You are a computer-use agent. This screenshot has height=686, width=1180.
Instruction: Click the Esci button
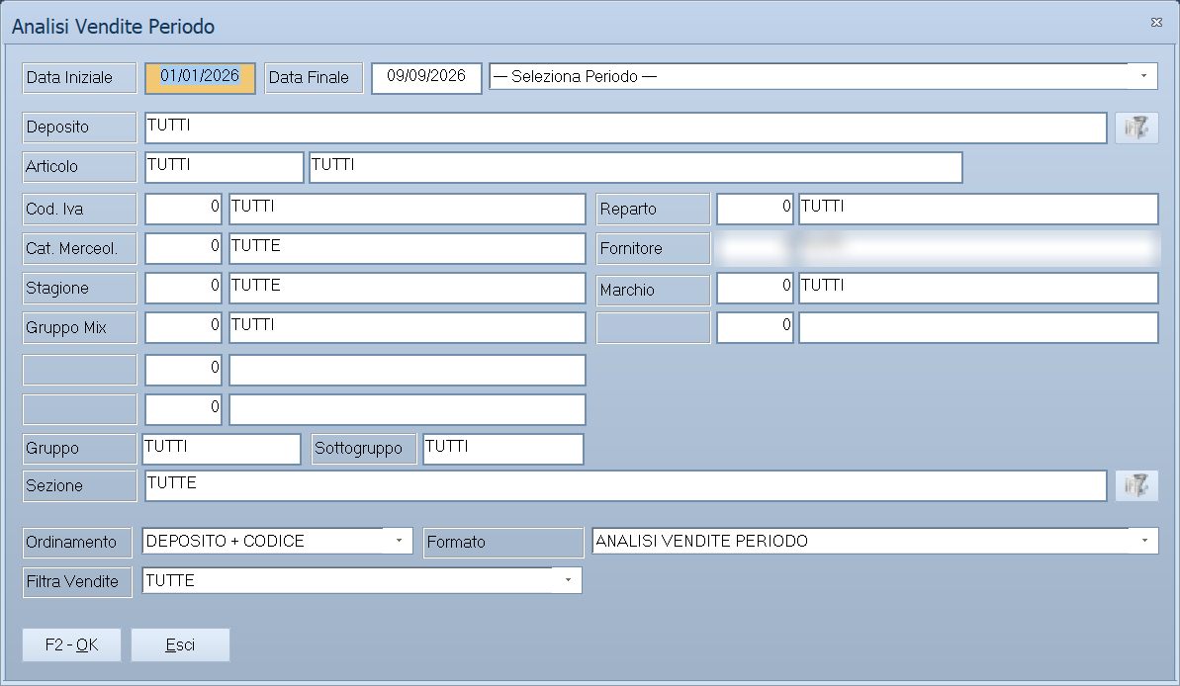click(181, 644)
